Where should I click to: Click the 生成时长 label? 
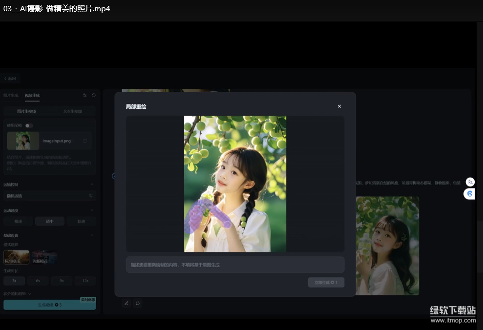(x=11, y=271)
